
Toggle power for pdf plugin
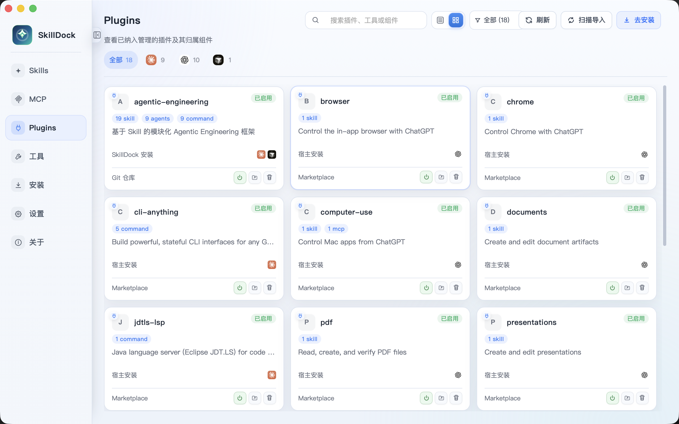tap(426, 398)
